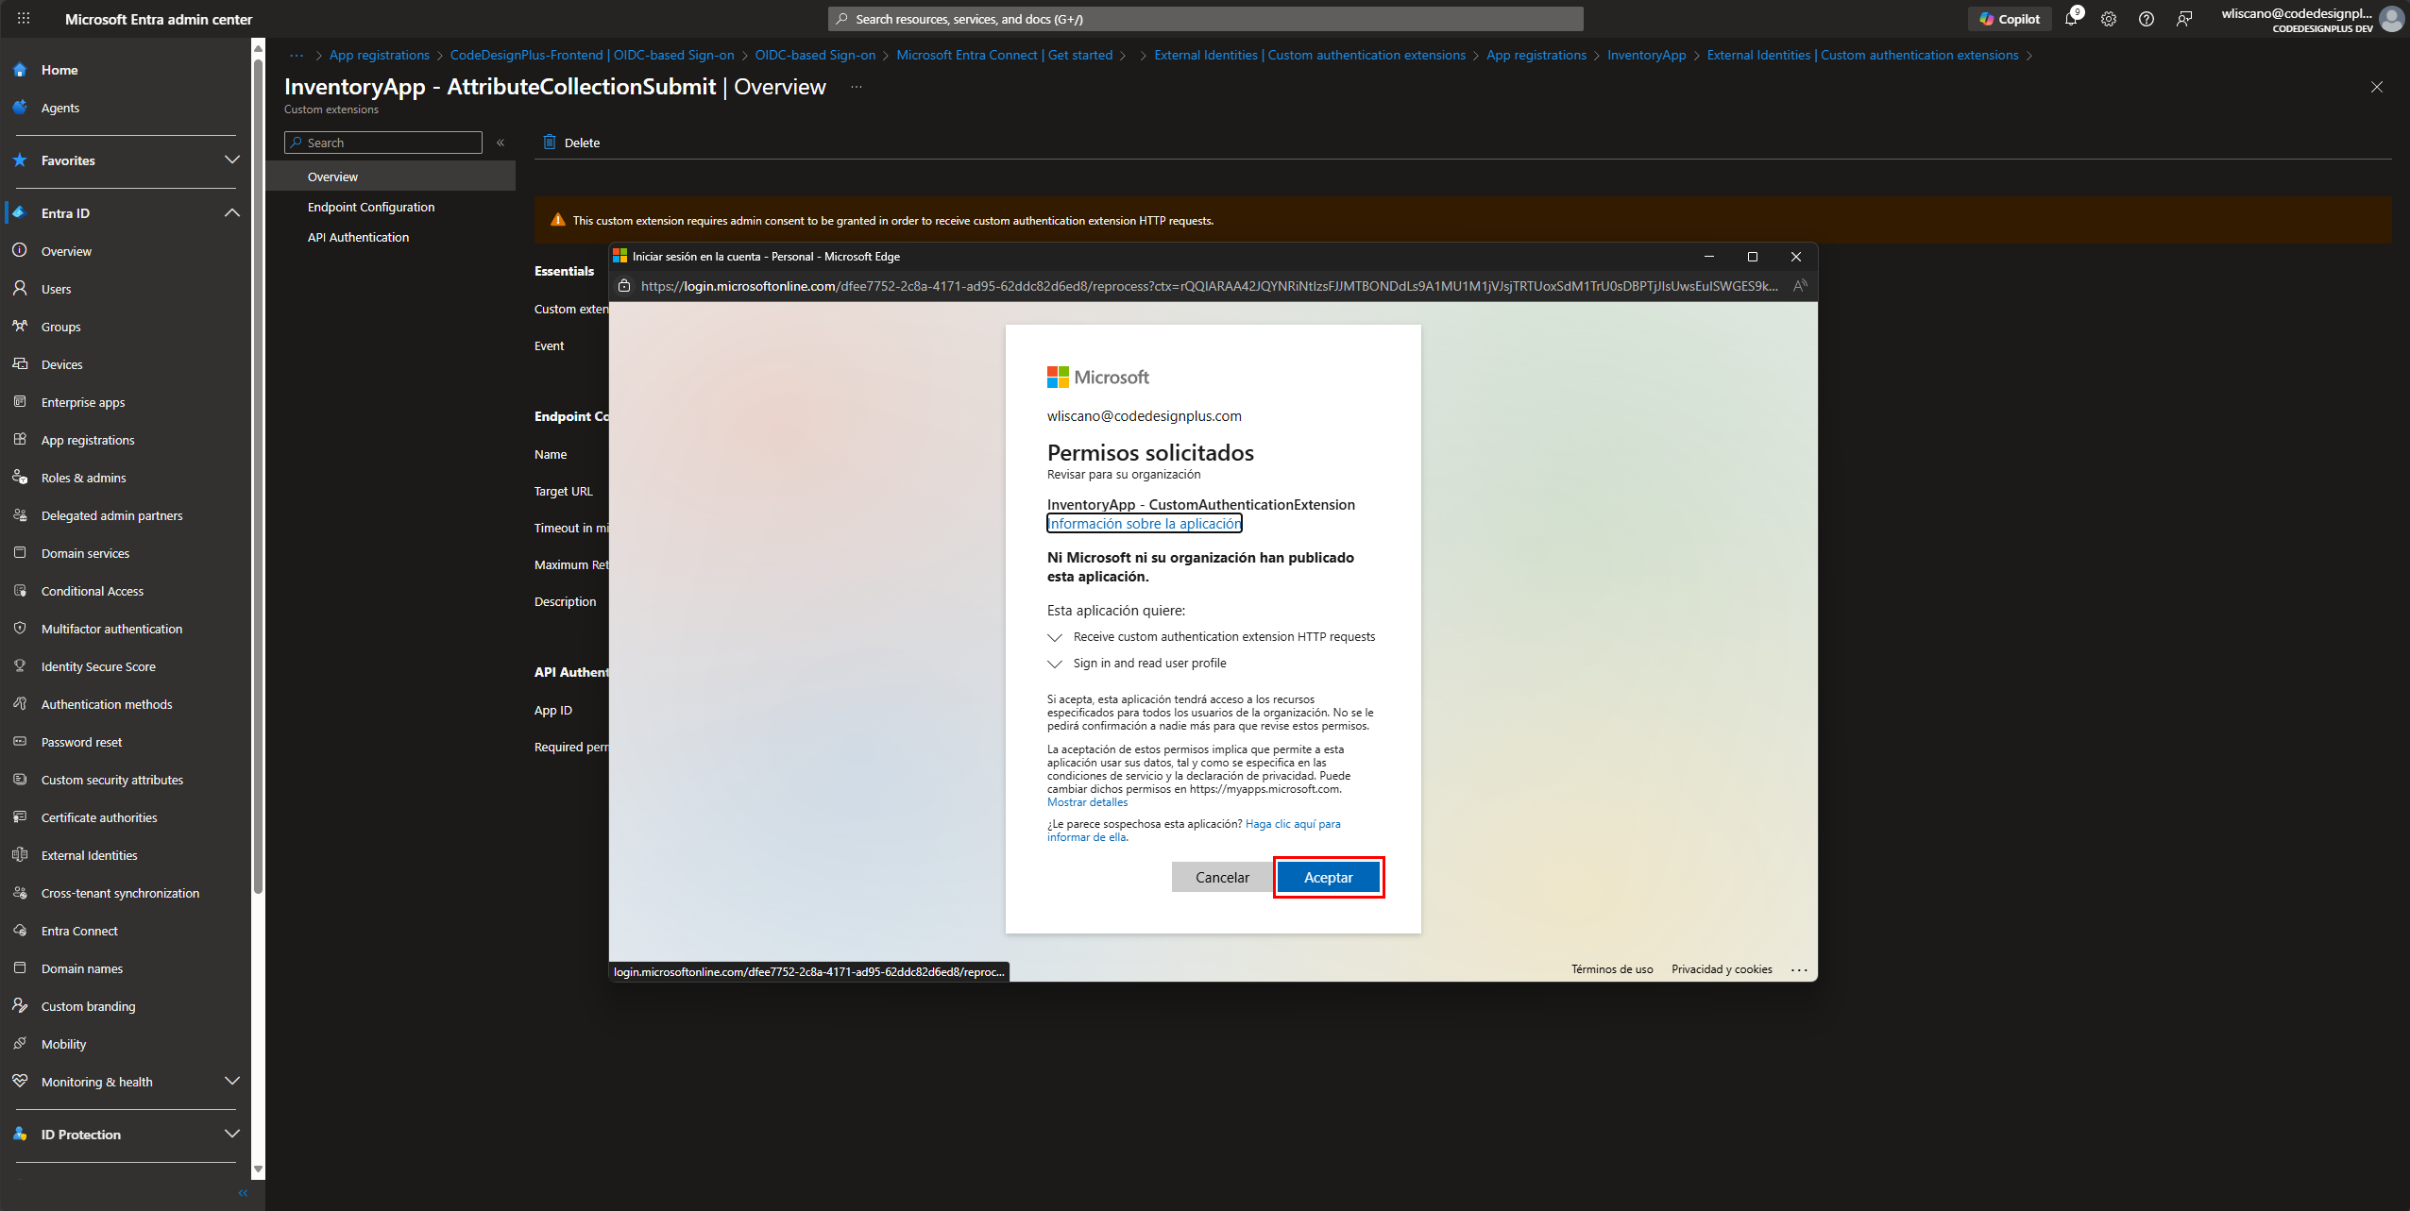Click the Conditional Access icon

[20, 591]
